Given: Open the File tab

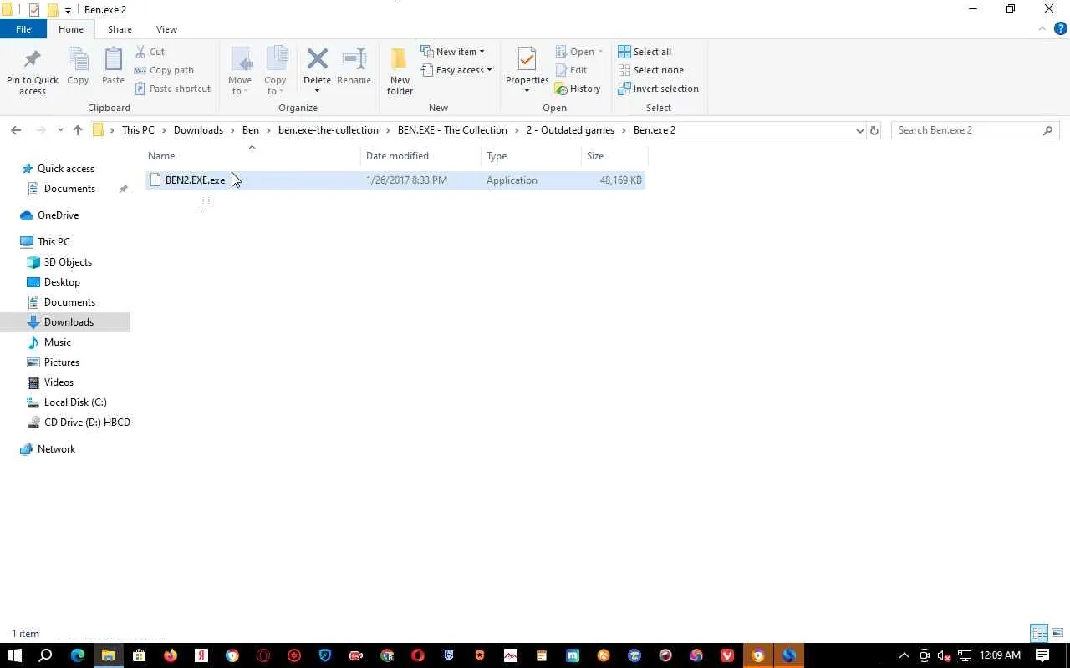Looking at the screenshot, I should pyautogui.click(x=23, y=29).
